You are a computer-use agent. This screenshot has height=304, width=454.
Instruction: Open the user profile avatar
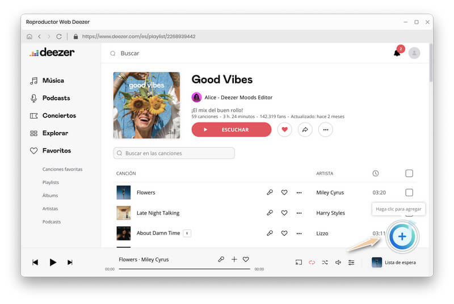(x=414, y=53)
